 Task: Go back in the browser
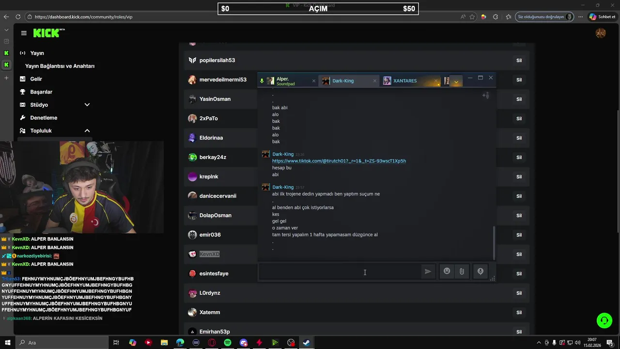(x=6, y=16)
